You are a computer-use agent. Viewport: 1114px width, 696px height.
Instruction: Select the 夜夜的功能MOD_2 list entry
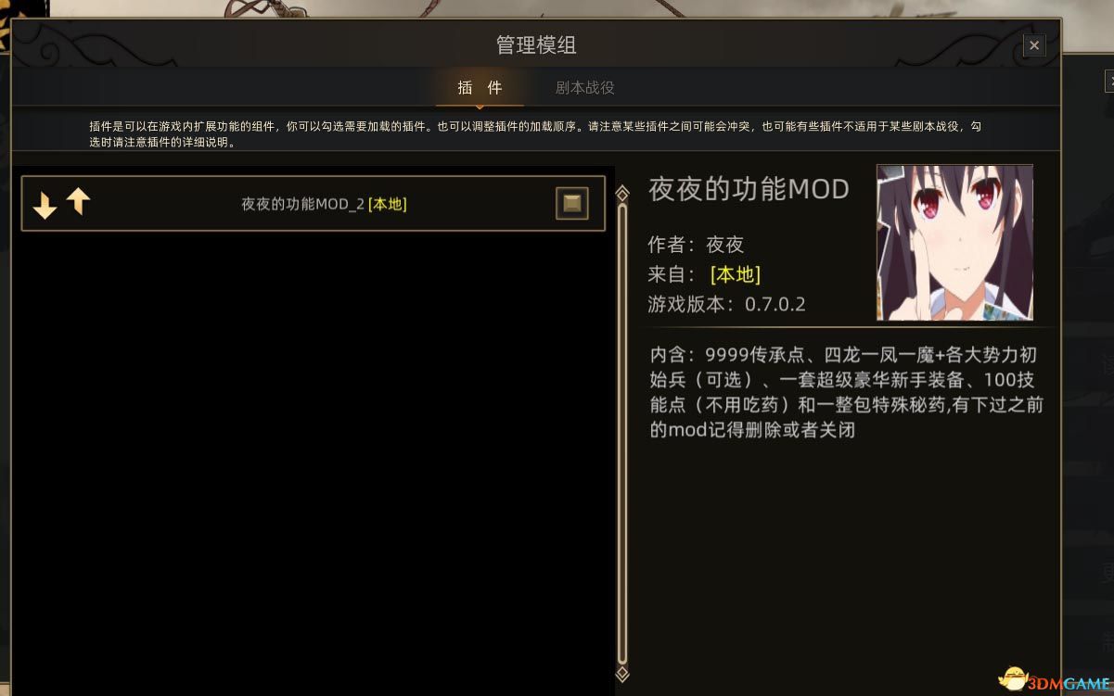point(314,204)
